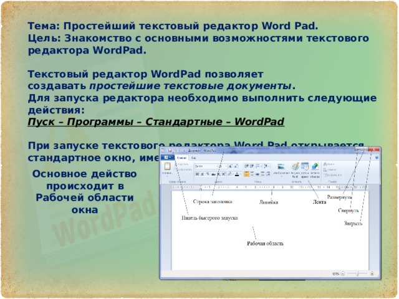Click the Decrease indent icon
The width and height of the screenshot is (399, 299).
pos(247,166)
